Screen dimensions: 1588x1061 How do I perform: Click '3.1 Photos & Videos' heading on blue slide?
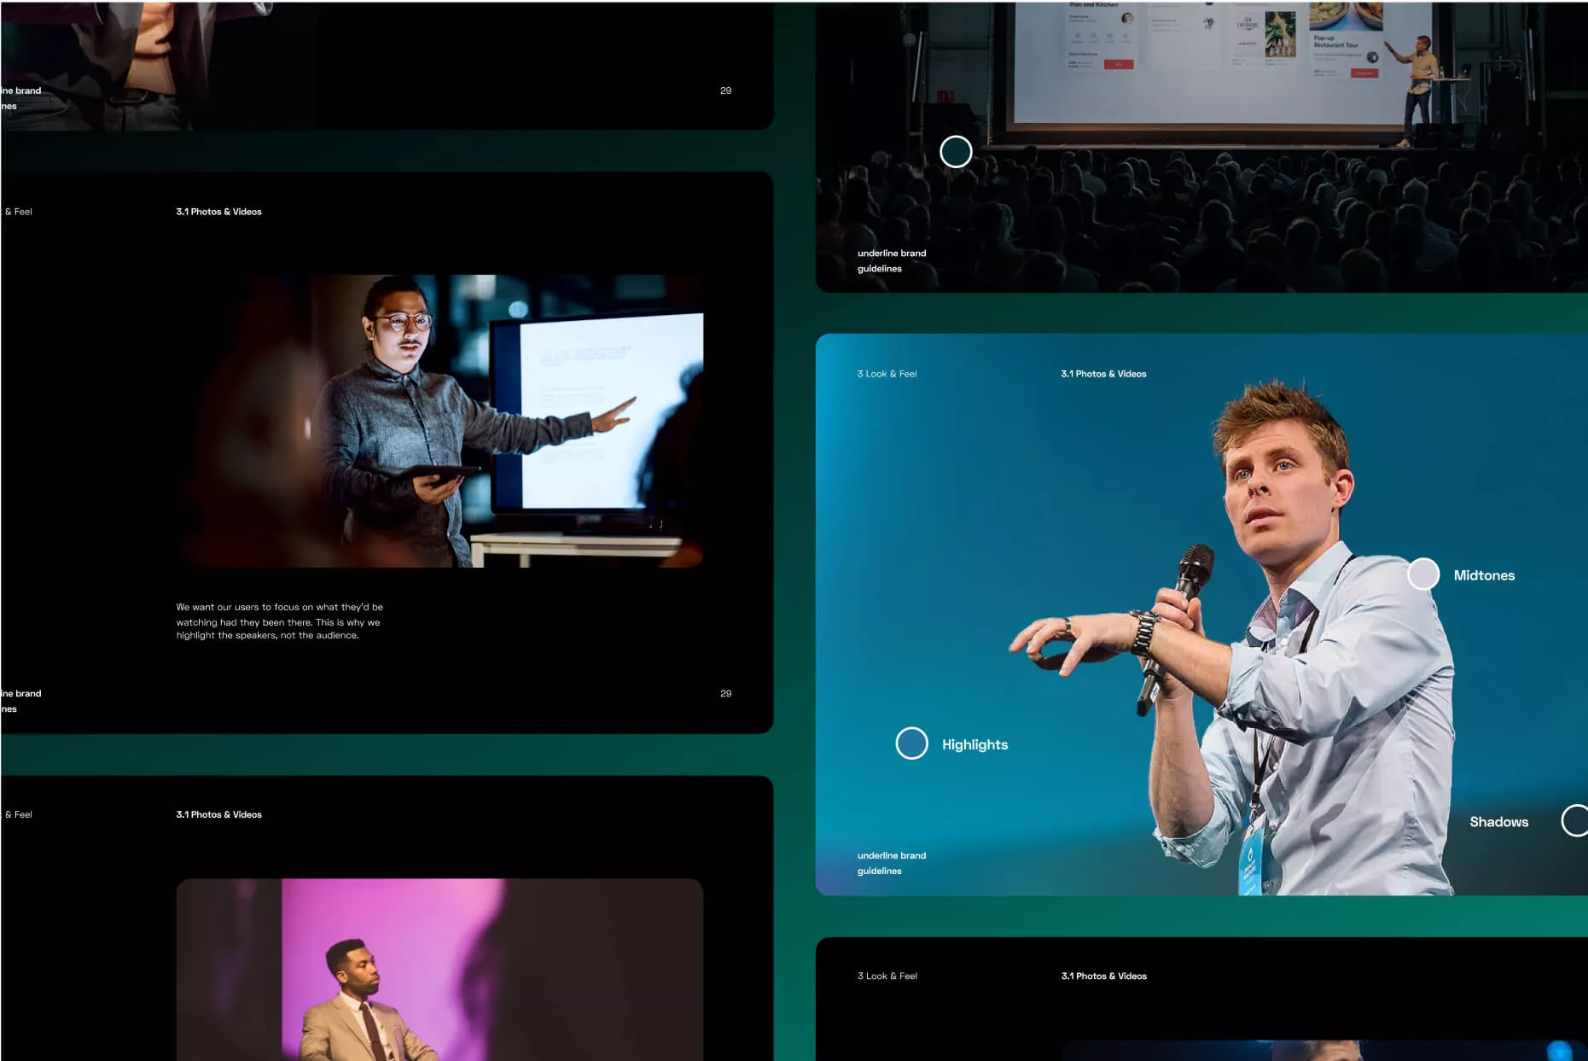pos(1103,374)
